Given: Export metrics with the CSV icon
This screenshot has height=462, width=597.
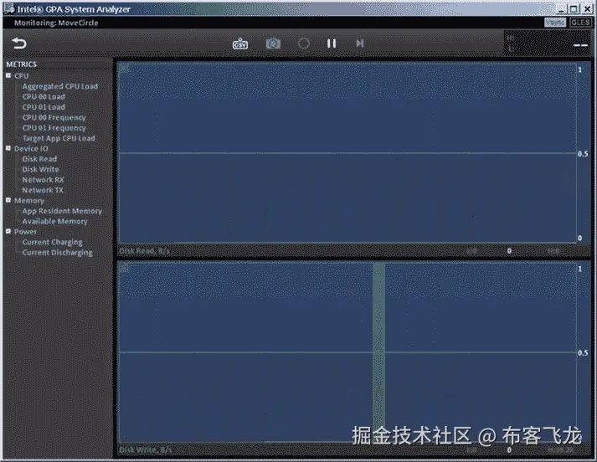Looking at the screenshot, I should pyautogui.click(x=239, y=44).
